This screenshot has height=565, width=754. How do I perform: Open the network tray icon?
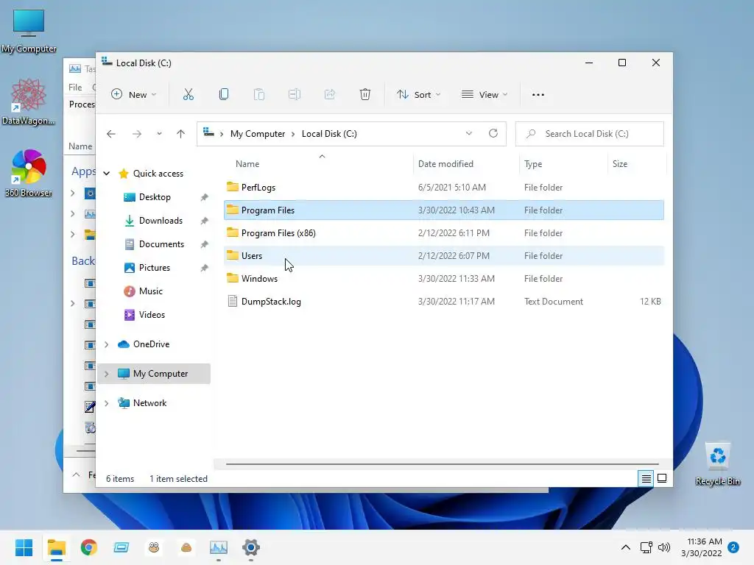pos(646,547)
